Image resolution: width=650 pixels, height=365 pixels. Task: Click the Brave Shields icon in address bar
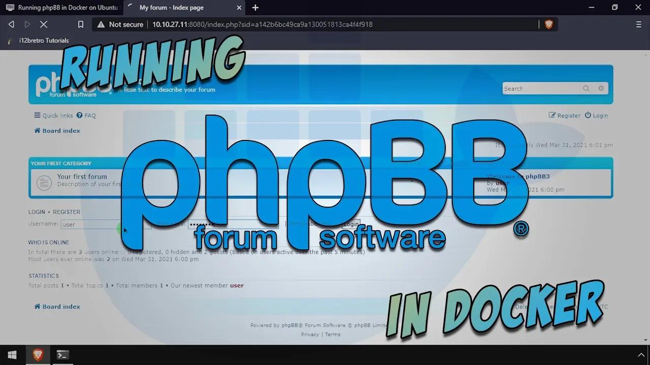tap(549, 24)
